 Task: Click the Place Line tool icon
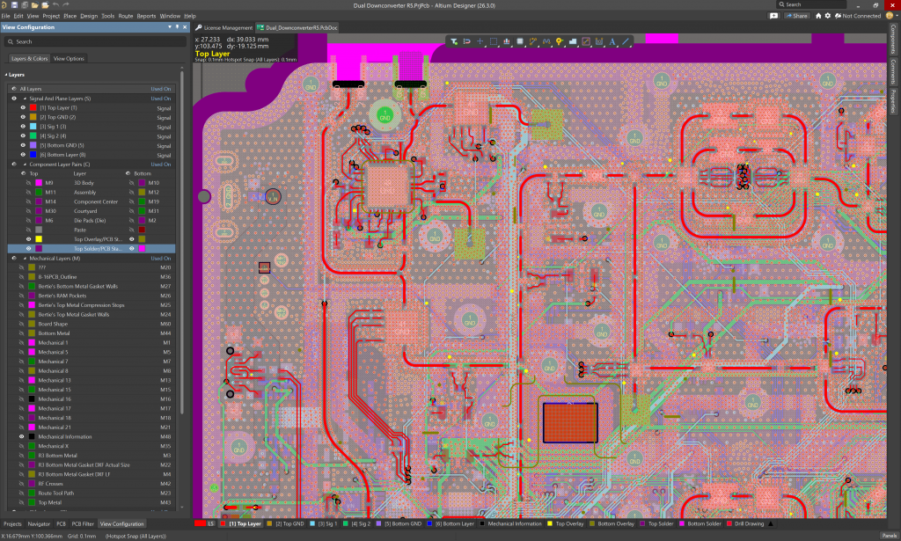[x=626, y=41]
